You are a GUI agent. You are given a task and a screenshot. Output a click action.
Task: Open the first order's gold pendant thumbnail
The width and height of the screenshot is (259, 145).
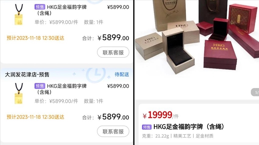tap(19, 15)
